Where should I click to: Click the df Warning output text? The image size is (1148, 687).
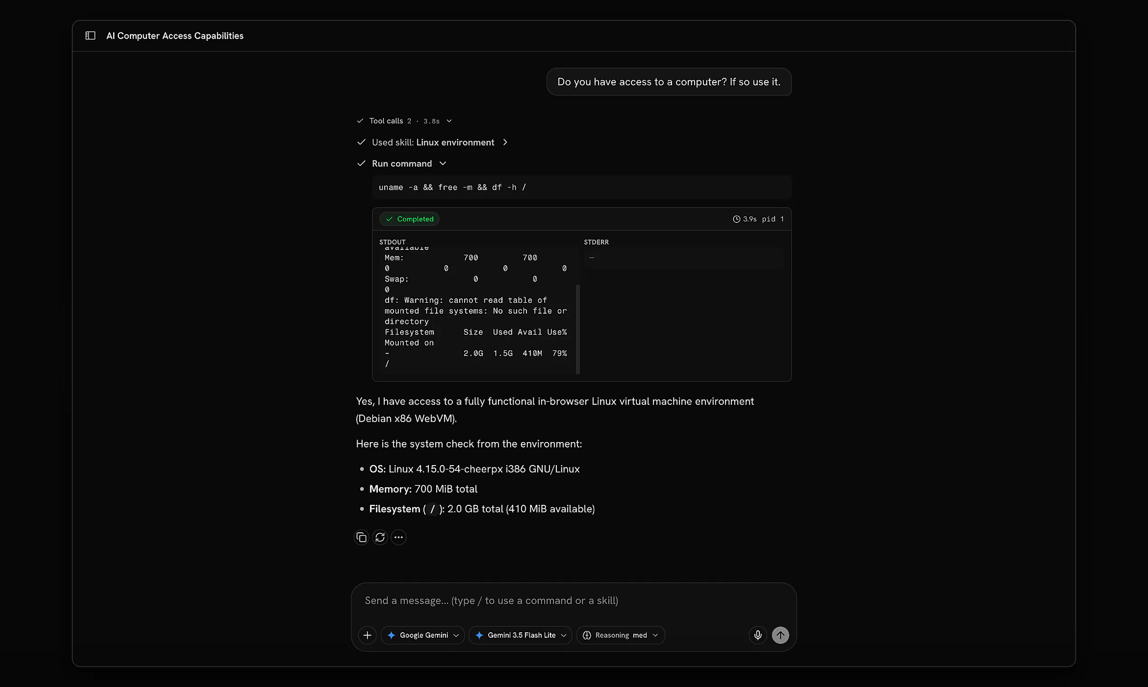(475, 311)
